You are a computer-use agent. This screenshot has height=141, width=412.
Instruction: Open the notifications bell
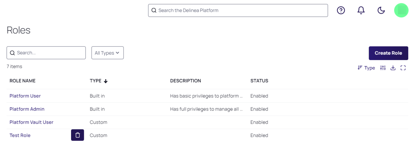[361, 11]
